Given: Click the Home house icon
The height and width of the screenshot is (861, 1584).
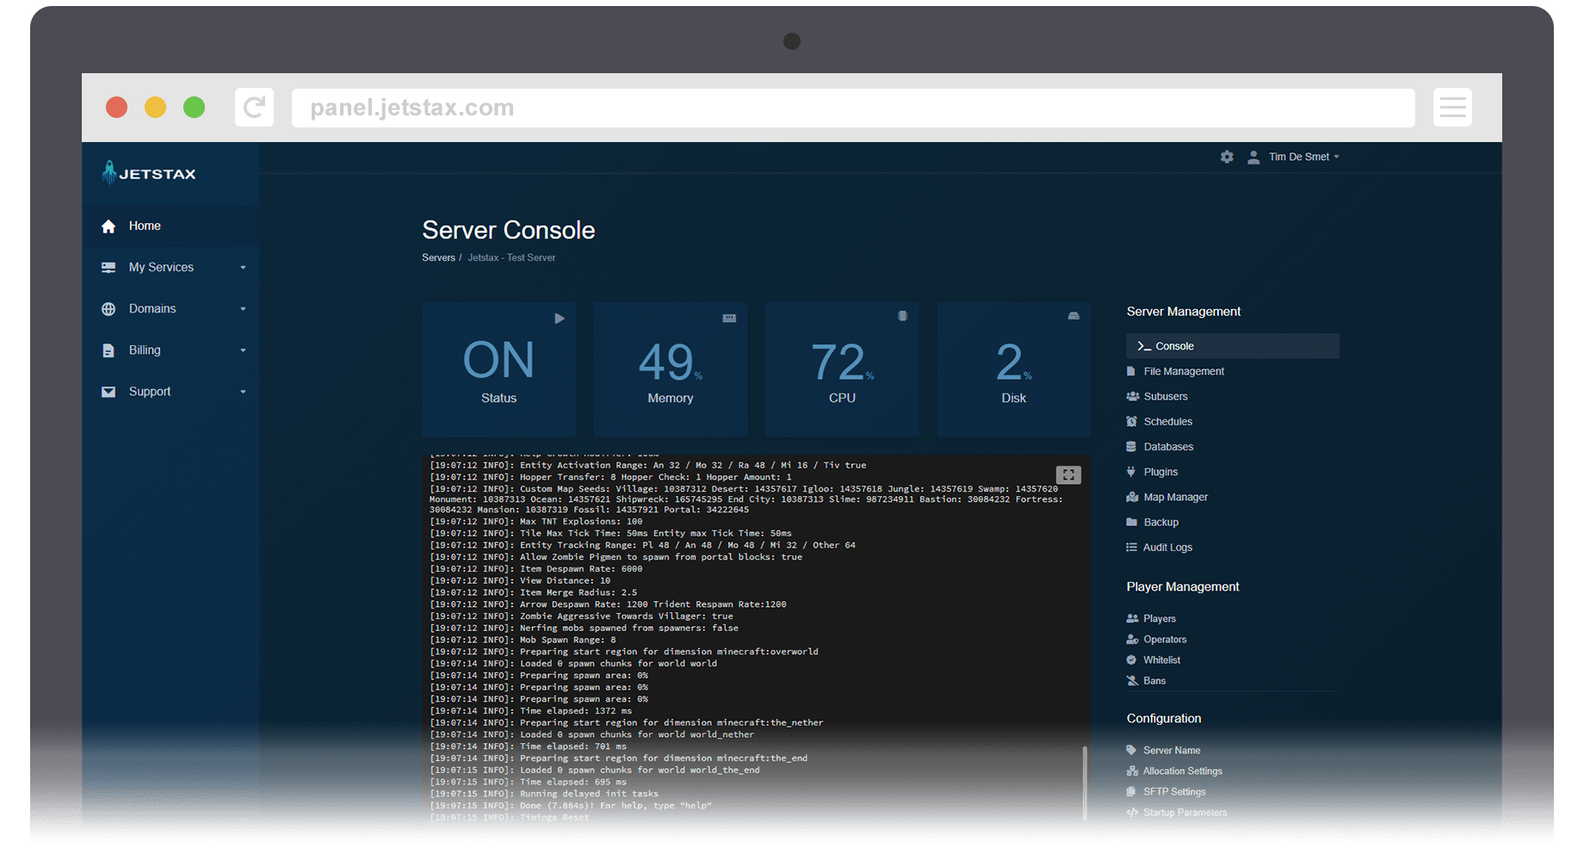Looking at the screenshot, I should pos(108,226).
